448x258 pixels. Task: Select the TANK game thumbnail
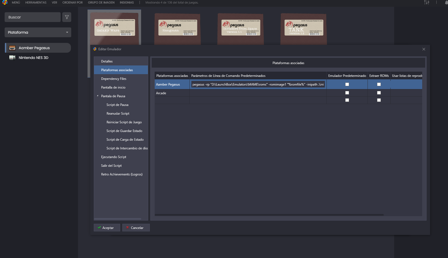click(x=304, y=29)
